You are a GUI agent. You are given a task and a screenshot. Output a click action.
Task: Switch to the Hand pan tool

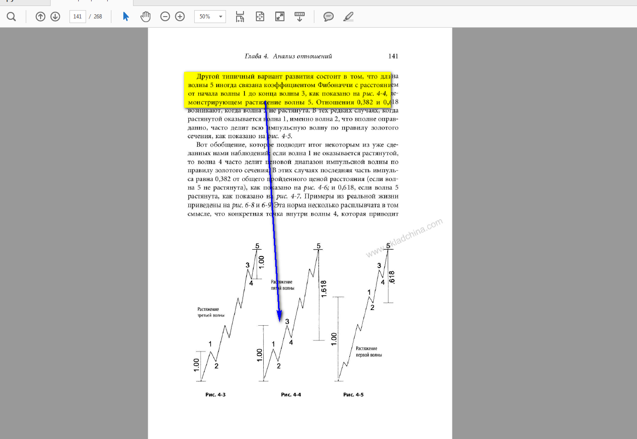click(x=145, y=17)
